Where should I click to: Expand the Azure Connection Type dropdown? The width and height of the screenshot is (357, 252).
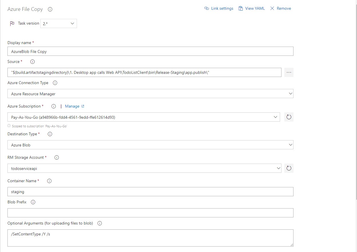[150, 94]
